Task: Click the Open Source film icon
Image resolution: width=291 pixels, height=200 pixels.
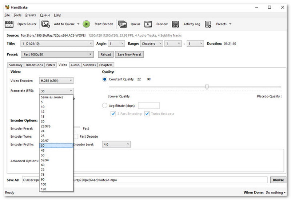Action: point(9,24)
